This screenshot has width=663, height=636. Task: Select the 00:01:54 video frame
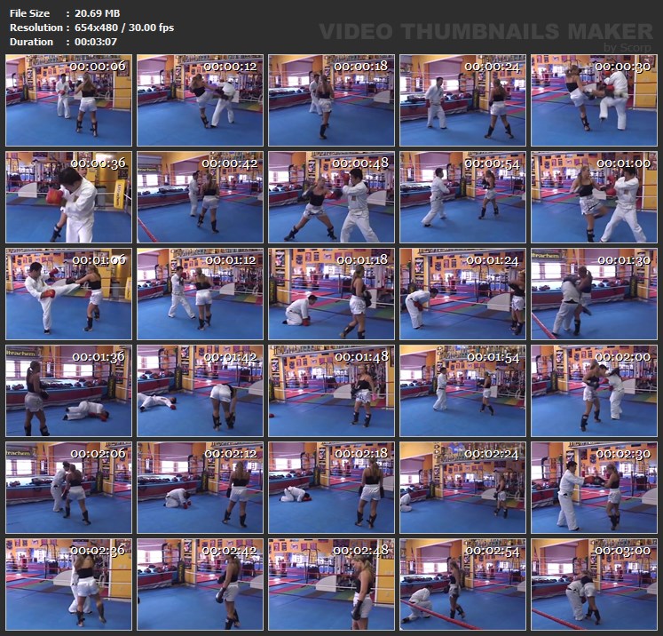click(462, 391)
